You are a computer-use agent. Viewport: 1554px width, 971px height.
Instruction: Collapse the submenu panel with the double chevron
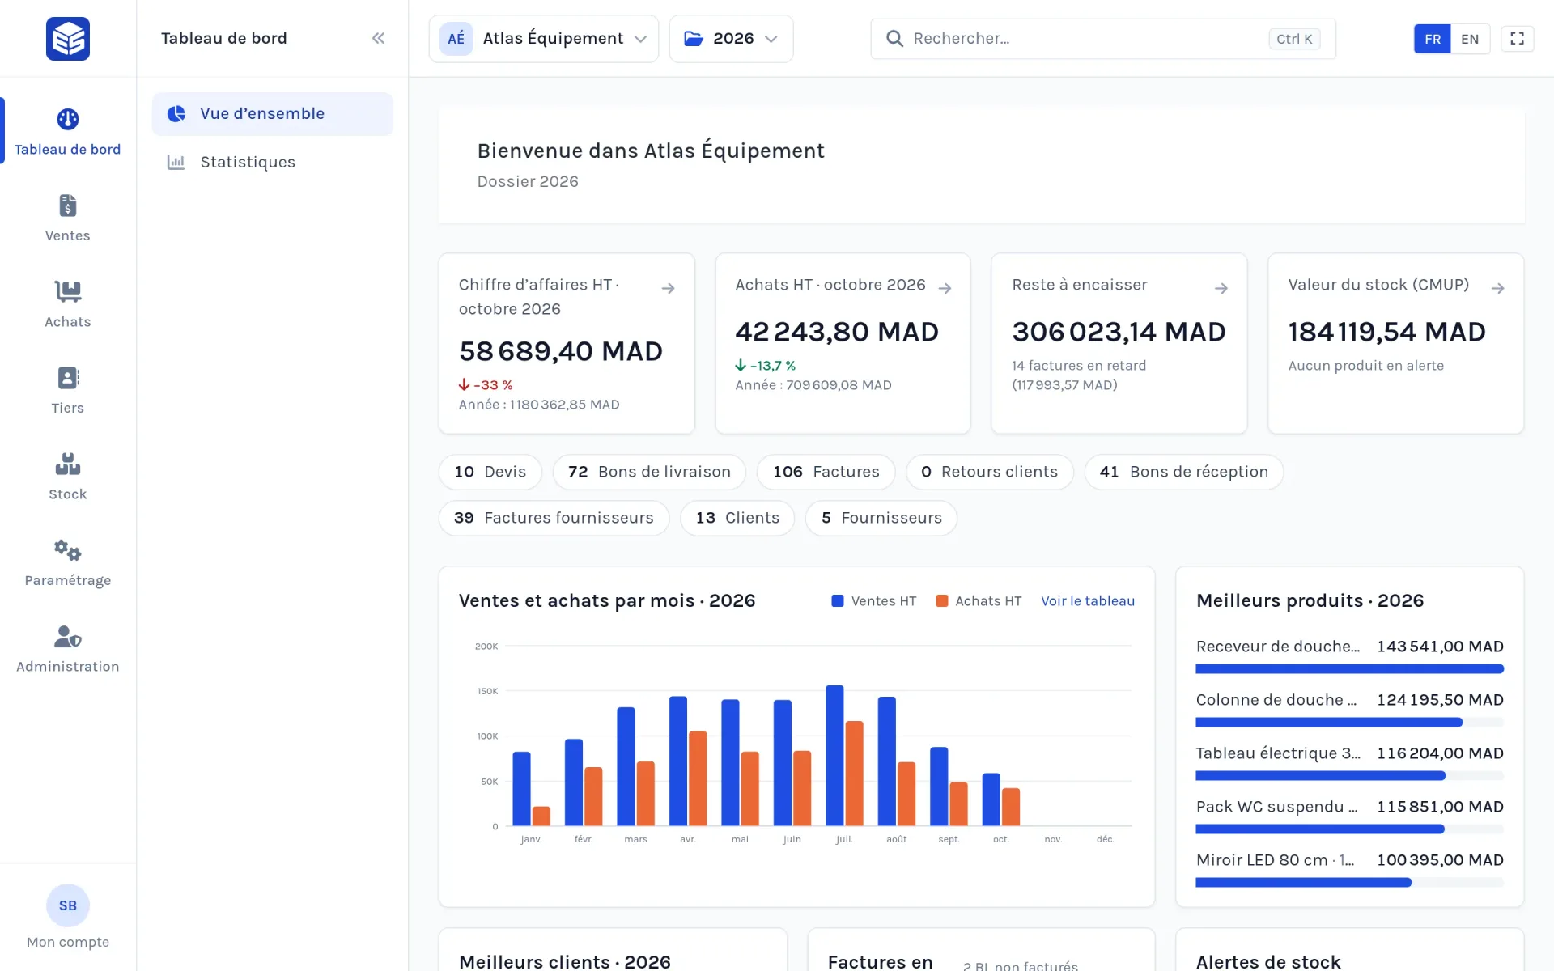378,38
